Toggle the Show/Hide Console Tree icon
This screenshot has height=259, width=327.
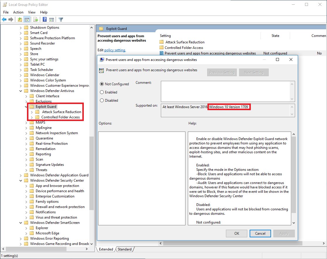(27, 20)
